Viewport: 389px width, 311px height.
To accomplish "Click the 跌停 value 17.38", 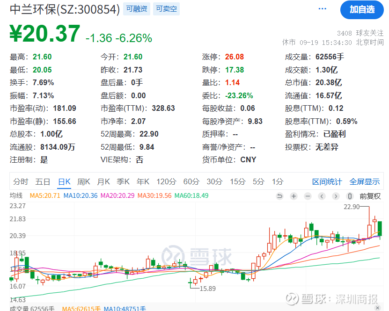I will click(x=235, y=70).
